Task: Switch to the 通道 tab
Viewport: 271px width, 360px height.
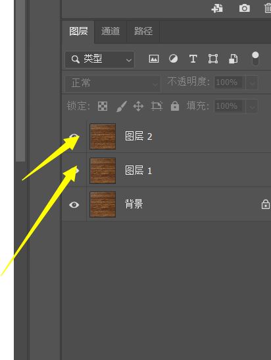Action: 111,31
